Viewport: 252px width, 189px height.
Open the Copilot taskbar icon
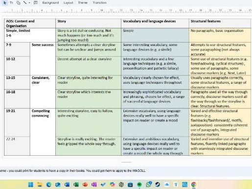click(x=112, y=185)
